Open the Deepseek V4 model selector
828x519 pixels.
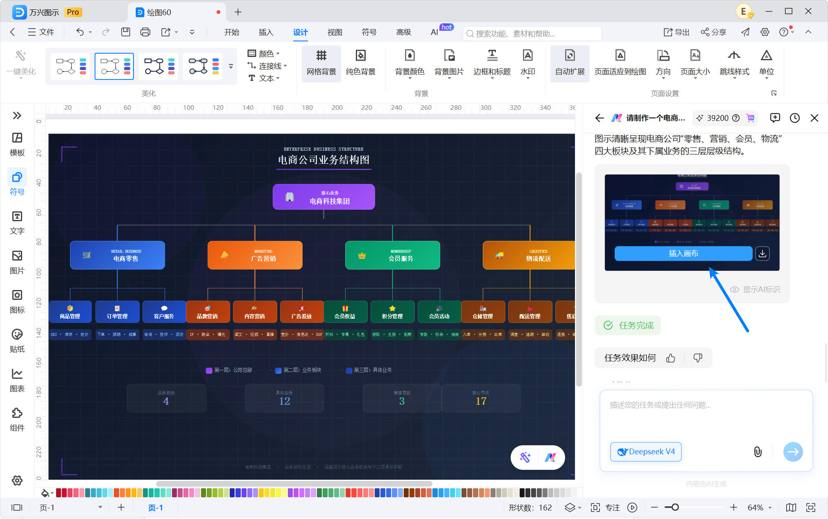646,452
